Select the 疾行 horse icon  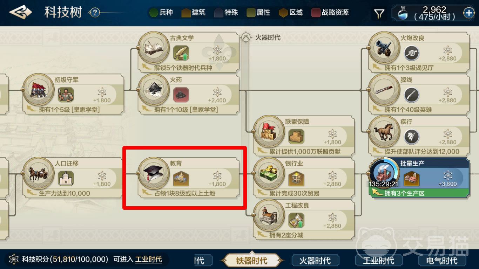tap(382, 131)
